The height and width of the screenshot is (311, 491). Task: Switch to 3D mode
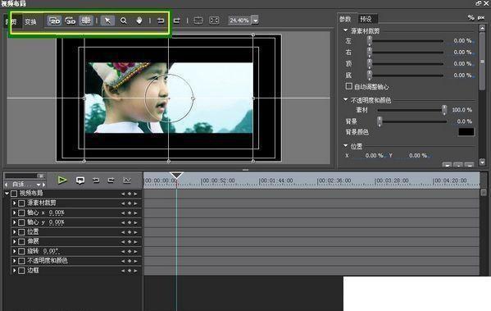70,21
